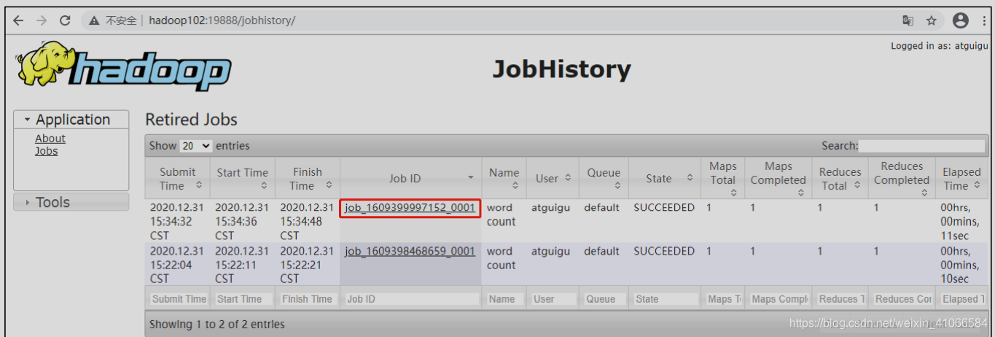This screenshot has width=995, height=337.
Task: Sort by Job ID column
Action: coord(410,179)
